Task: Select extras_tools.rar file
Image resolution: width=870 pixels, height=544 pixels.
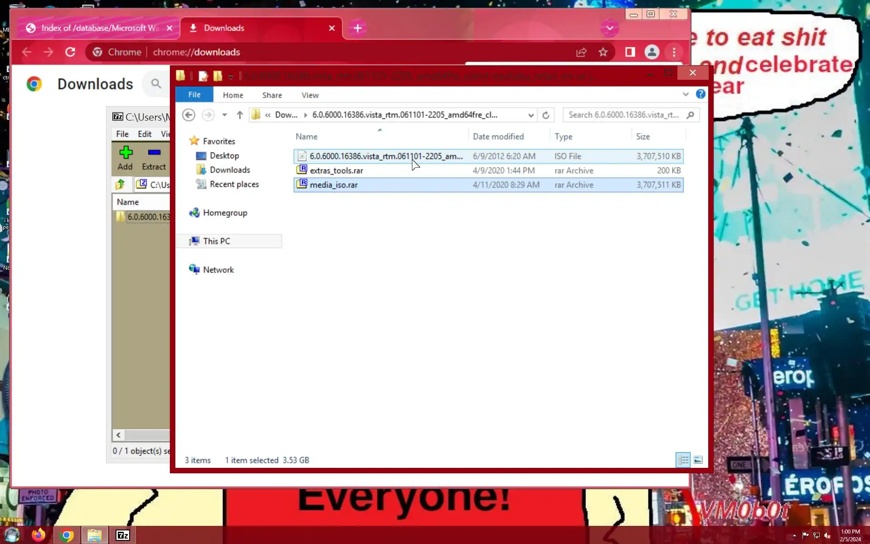Action: [336, 170]
